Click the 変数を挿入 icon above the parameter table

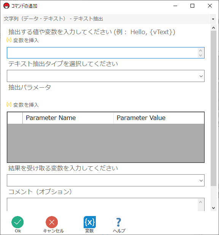9,104
